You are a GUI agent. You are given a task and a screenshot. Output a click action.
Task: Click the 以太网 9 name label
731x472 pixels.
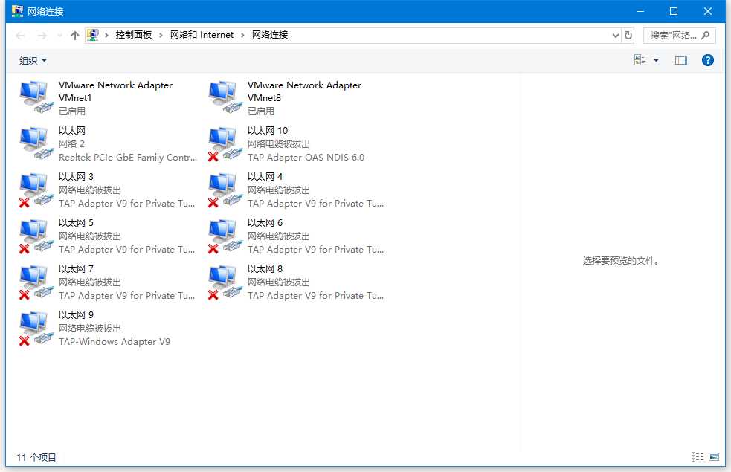coord(76,314)
